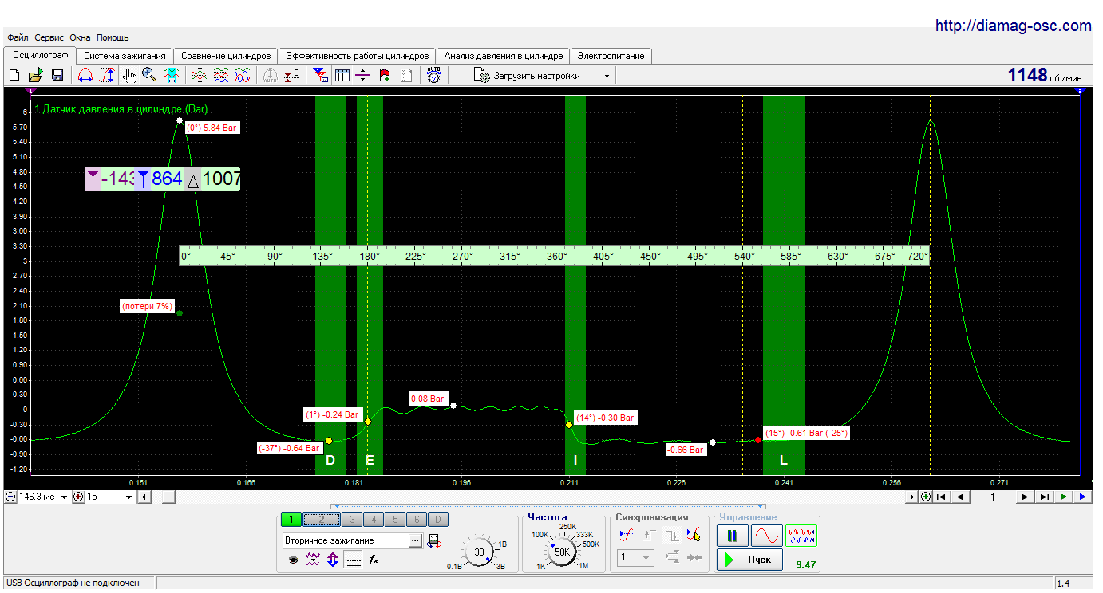
Task: Click the trigger cursor icon in Синхронизация
Action: click(694, 535)
